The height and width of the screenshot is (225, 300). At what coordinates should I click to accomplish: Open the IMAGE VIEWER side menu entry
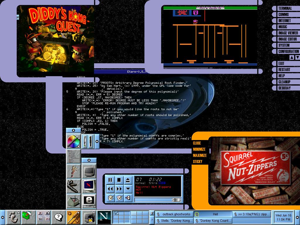[x=288, y=33]
